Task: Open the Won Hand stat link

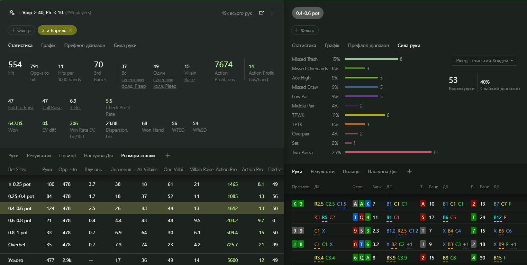Action: (x=153, y=130)
